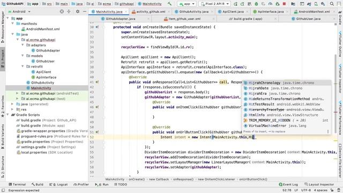Screen dimensions: 343x193
Task: Open the Profiler tool window
Action: pyautogui.click(x=81, y=184)
